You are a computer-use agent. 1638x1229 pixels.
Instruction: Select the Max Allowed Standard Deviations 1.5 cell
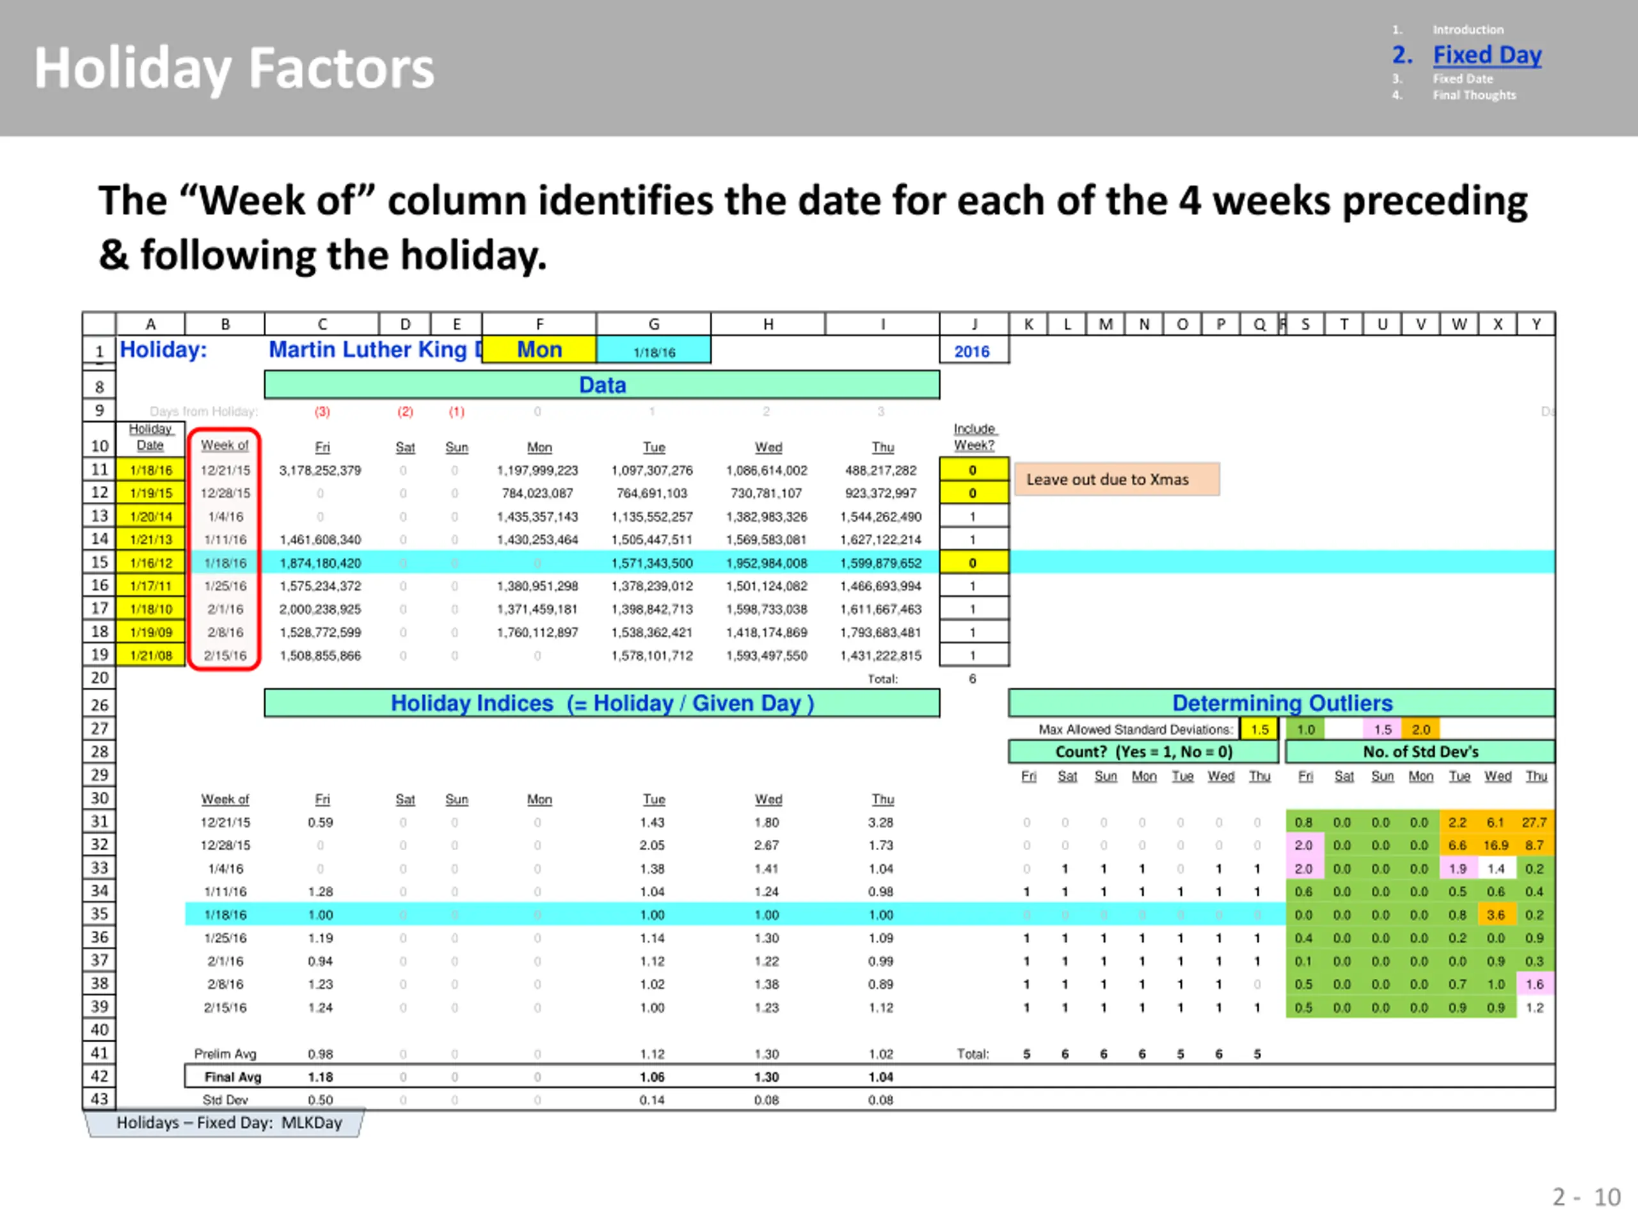[1260, 729]
